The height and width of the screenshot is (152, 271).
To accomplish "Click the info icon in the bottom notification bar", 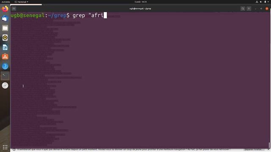I will tap(14, 149).
